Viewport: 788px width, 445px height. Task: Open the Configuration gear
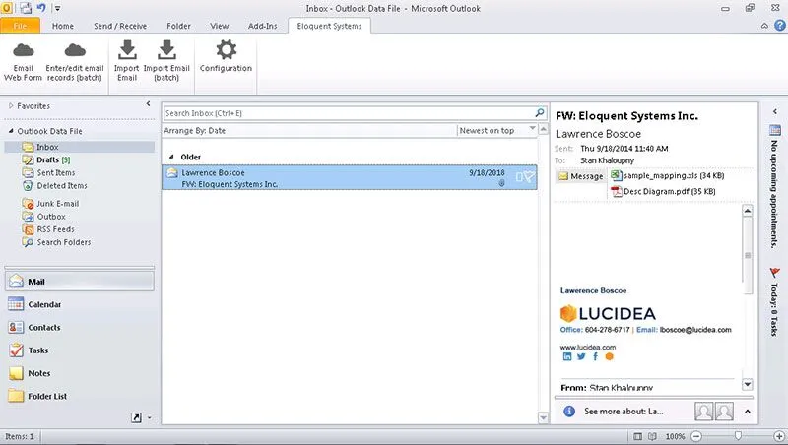coord(227,50)
